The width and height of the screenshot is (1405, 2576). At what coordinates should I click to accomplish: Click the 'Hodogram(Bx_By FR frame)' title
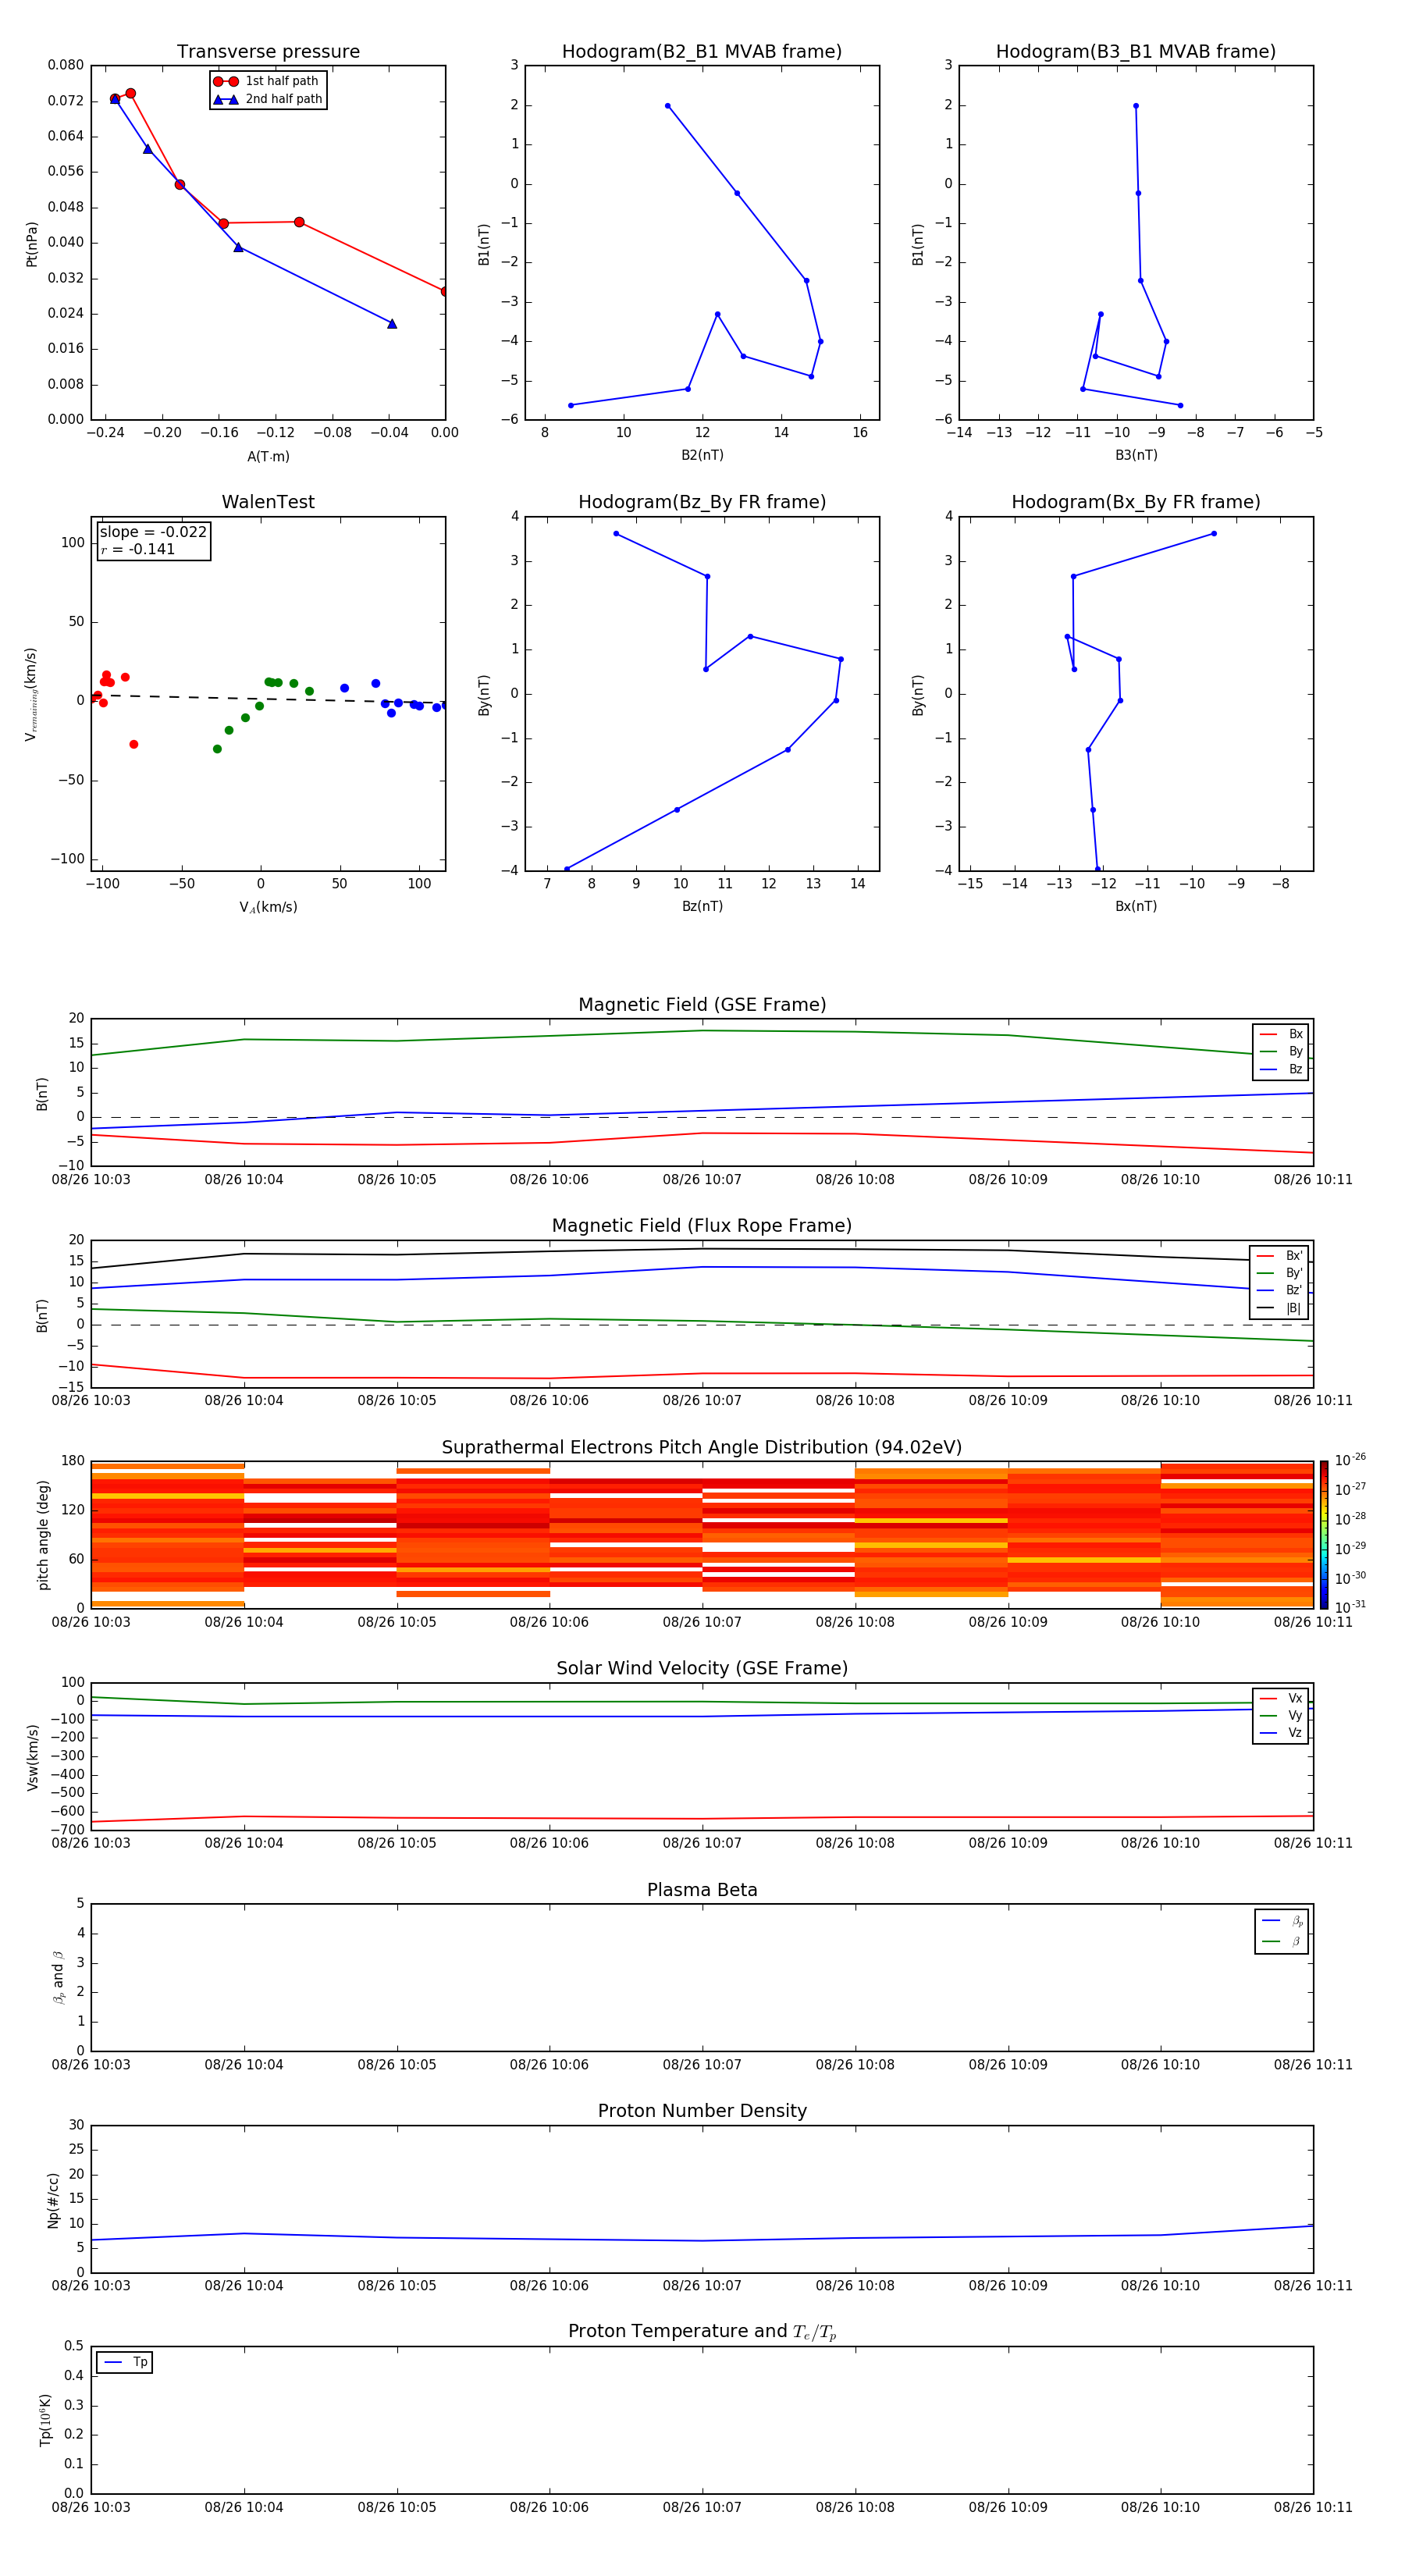1136,502
